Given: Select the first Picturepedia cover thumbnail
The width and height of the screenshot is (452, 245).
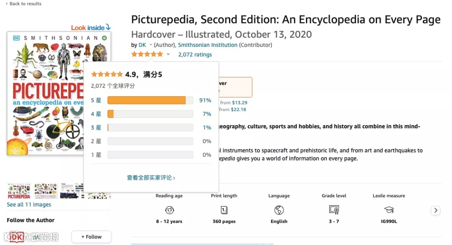Looking at the screenshot, I should (19, 191).
